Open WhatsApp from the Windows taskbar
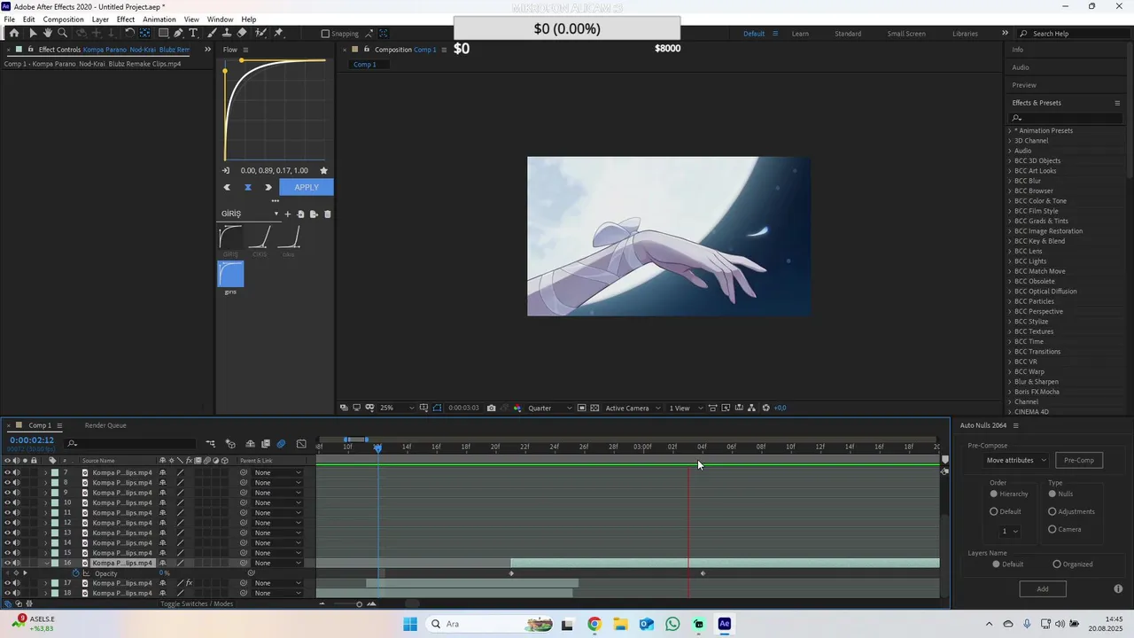This screenshot has height=638, width=1134. (672, 624)
